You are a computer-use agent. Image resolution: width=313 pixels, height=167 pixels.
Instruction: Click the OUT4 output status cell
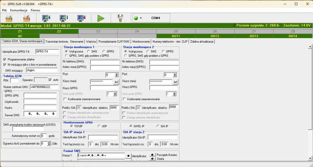point(293,36)
